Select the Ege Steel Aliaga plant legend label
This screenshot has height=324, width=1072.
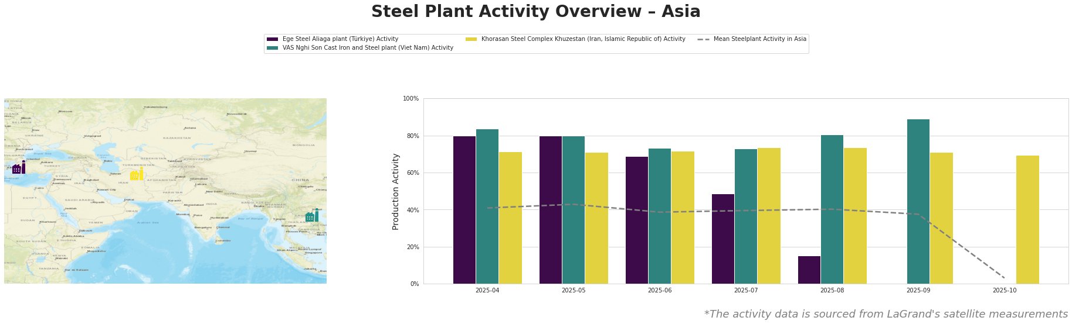[x=340, y=39]
